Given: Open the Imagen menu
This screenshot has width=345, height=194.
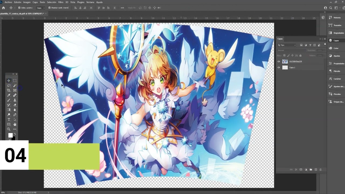Looking at the screenshot, I should (27, 2).
